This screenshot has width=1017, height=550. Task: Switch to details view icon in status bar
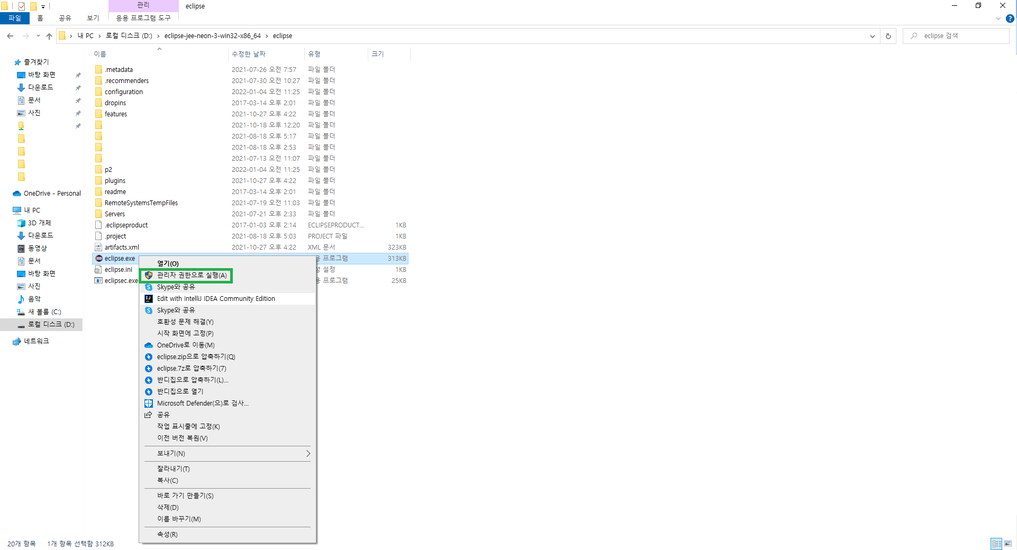997,544
